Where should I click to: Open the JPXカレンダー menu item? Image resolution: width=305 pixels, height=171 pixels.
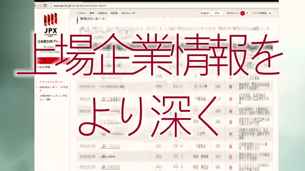coord(129,13)
